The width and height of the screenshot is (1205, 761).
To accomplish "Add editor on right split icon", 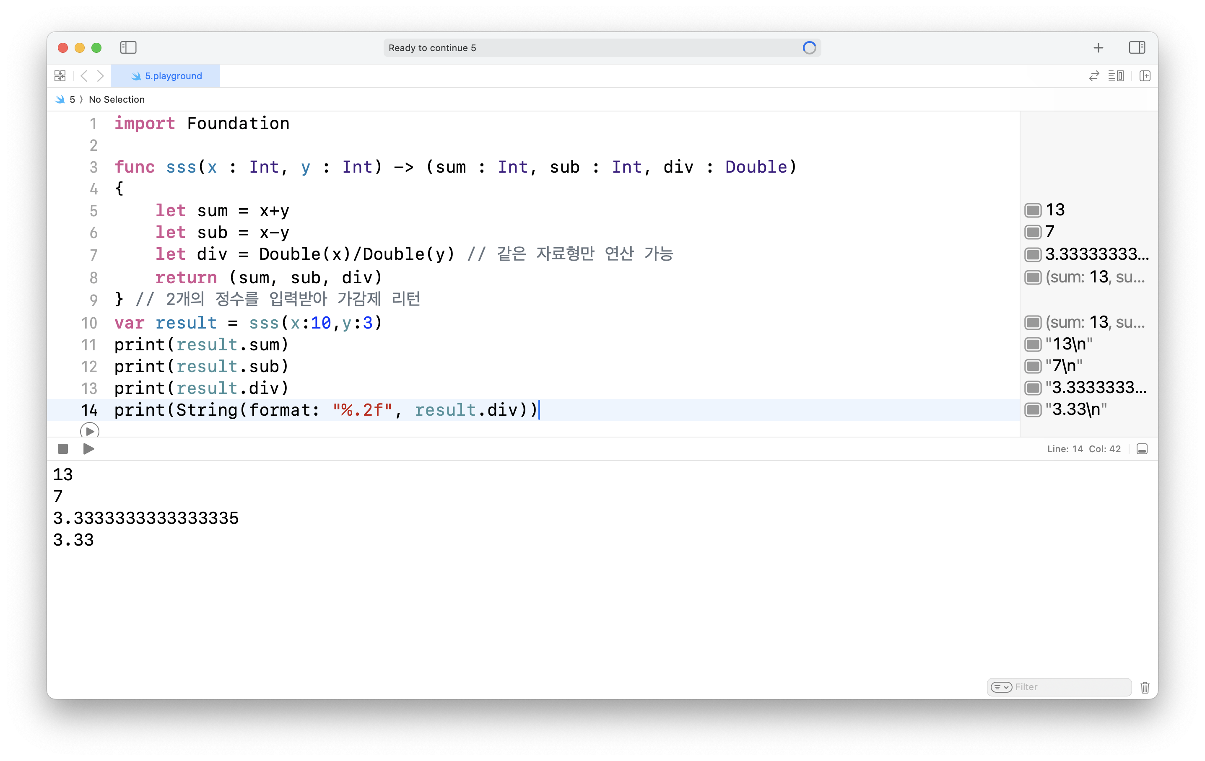I will tap(1145, 76).
